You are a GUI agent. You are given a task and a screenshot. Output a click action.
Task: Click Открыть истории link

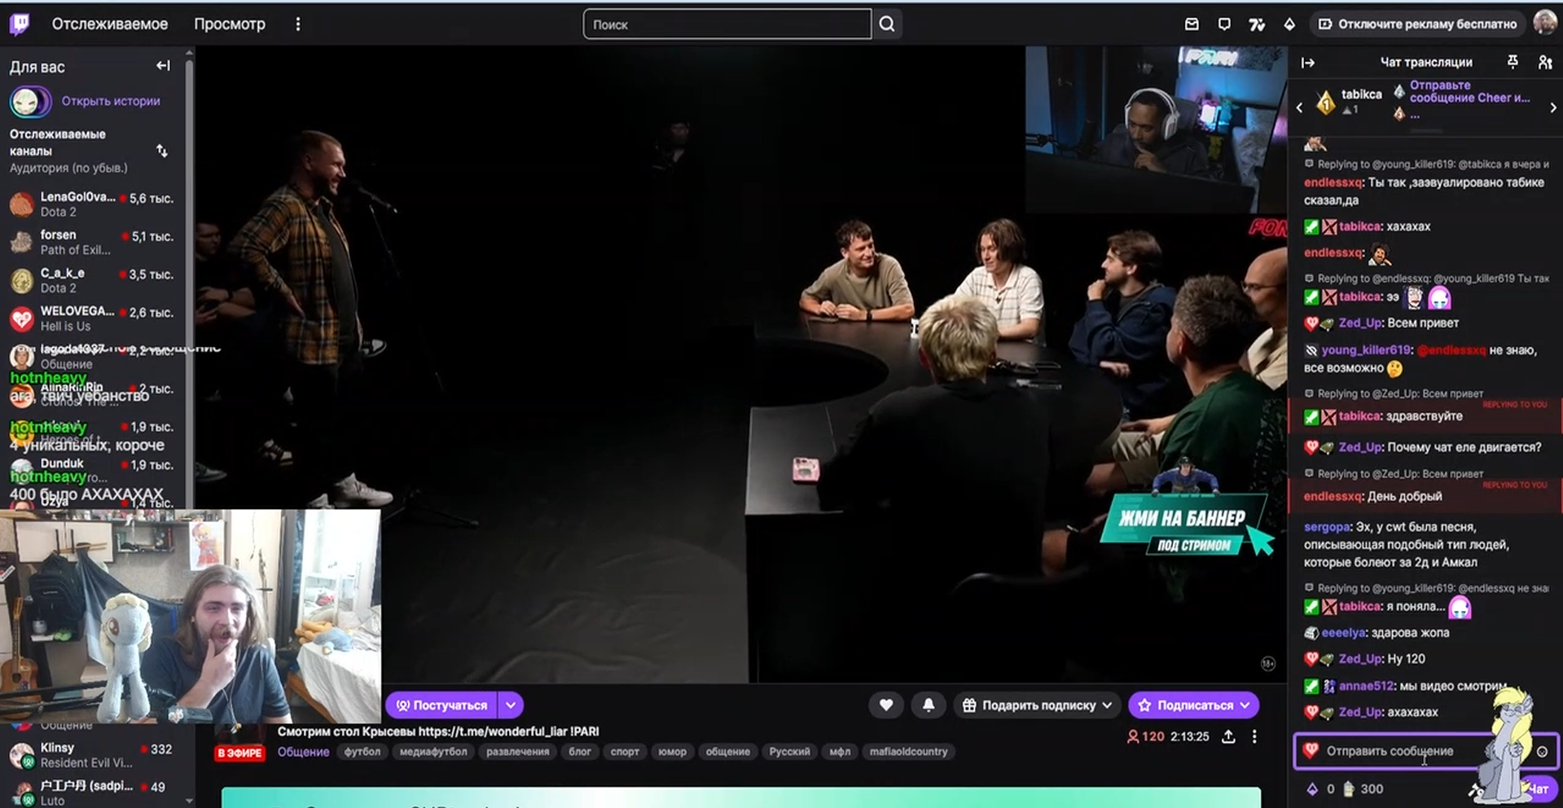[x=111, y=101]
